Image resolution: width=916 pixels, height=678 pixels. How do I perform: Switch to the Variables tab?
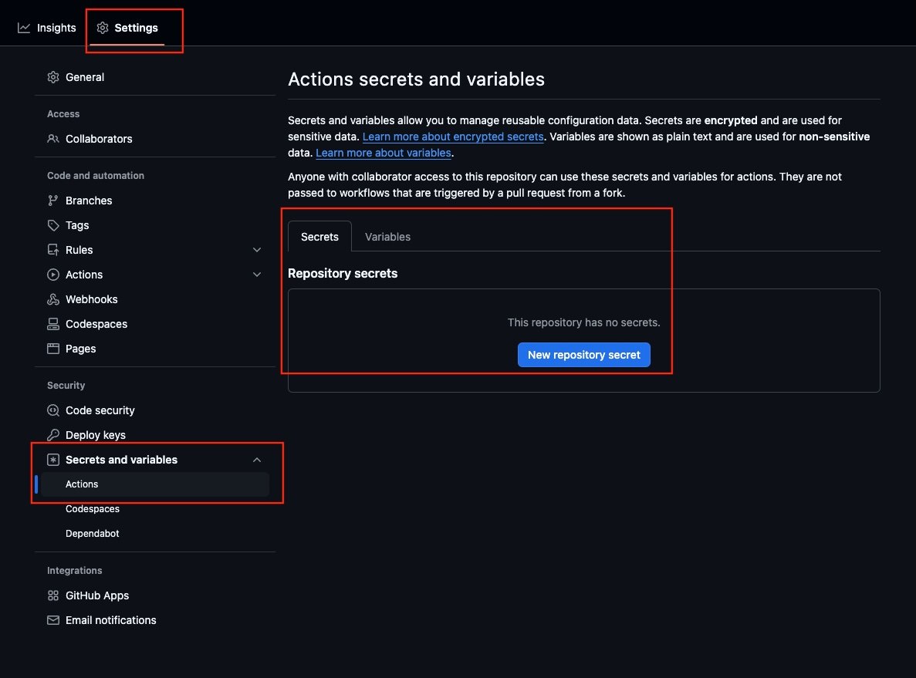pyautogui.click(x=387, y=237)
